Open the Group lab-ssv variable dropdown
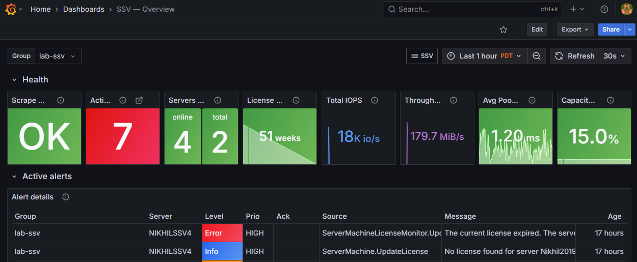 pyautogui.click(x=58, y=56)
